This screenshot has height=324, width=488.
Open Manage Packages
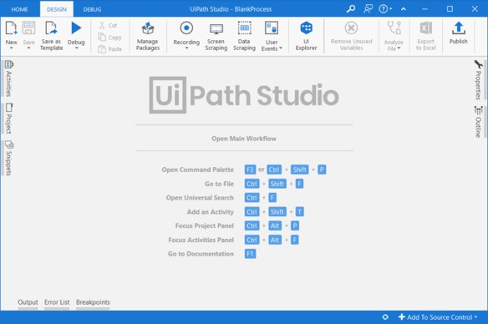pyautogui.click(x=148, y=36)
